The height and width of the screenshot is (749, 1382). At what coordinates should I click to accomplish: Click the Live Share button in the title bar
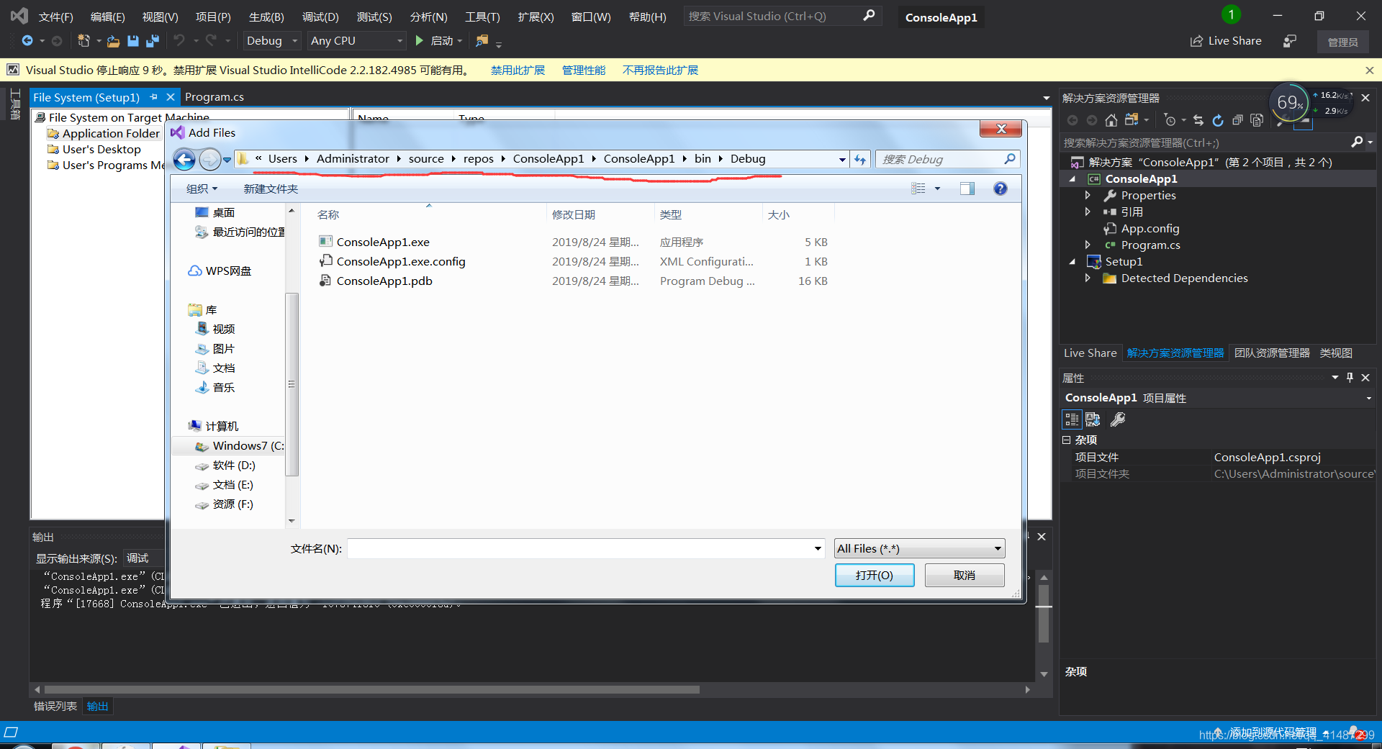pos(1226,41)
